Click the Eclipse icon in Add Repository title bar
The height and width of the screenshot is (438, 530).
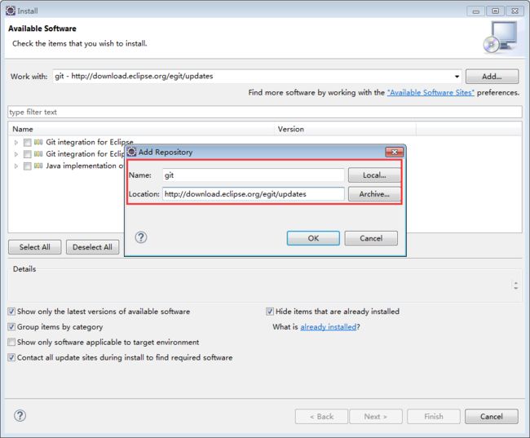click(x=131, y=152)
